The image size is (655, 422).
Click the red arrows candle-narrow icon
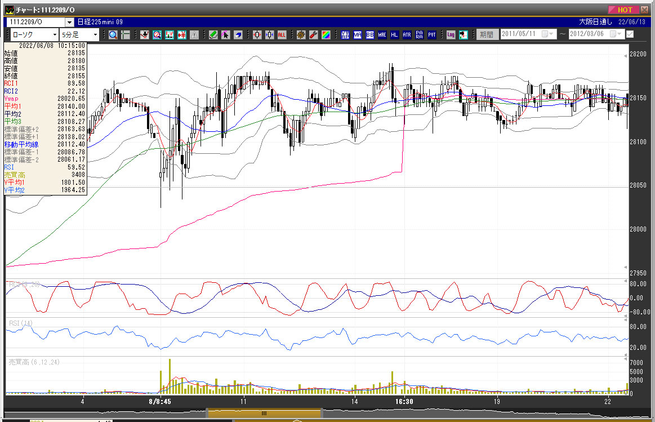(257, 35)
